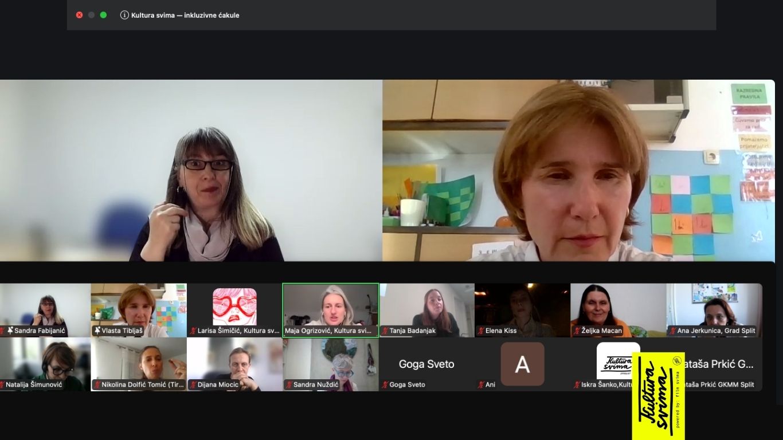
Task: Click the pin icon on Vlasta Tibljaš
Action: (97, 331)
